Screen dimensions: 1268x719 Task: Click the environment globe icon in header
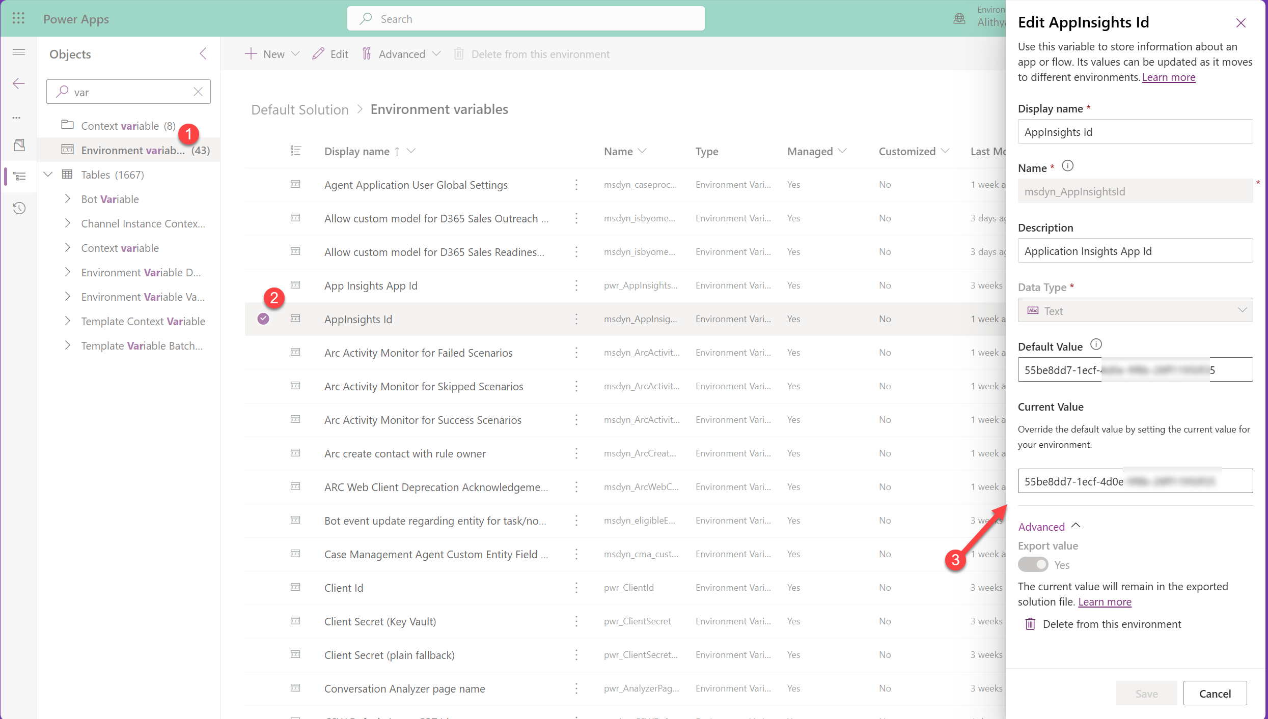point(959,19)
